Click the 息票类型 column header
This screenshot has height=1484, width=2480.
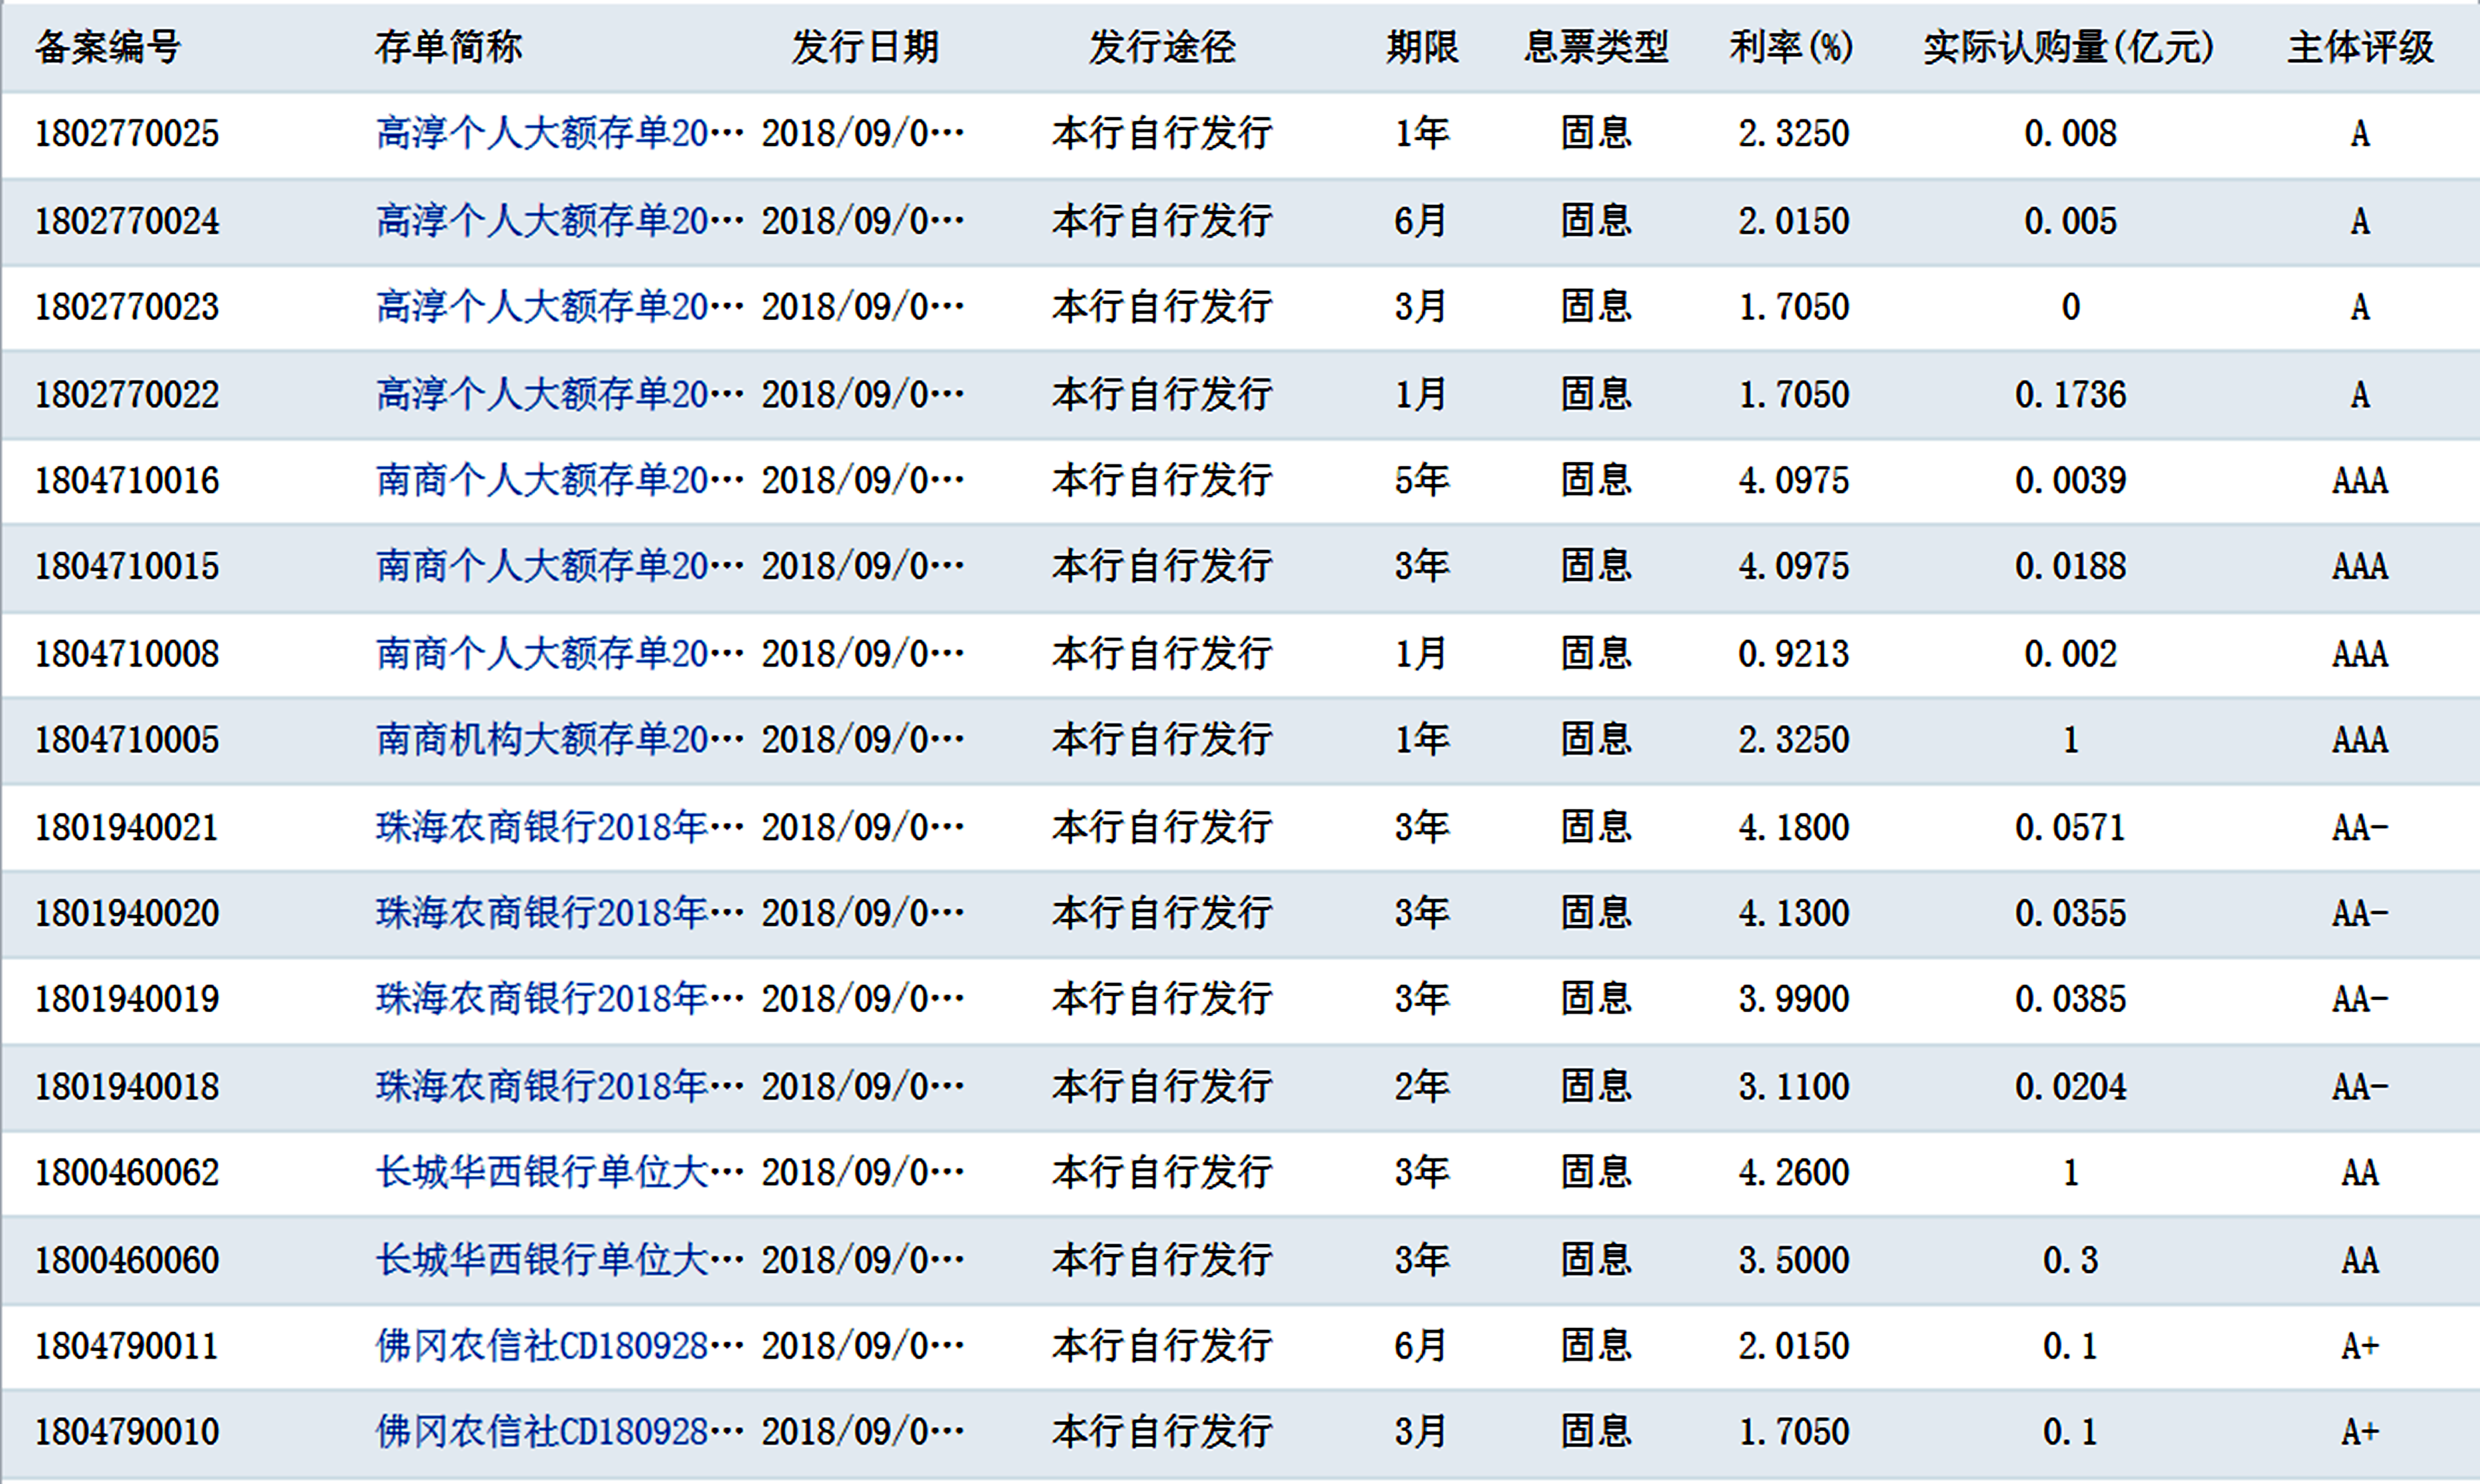[1596, 47]
